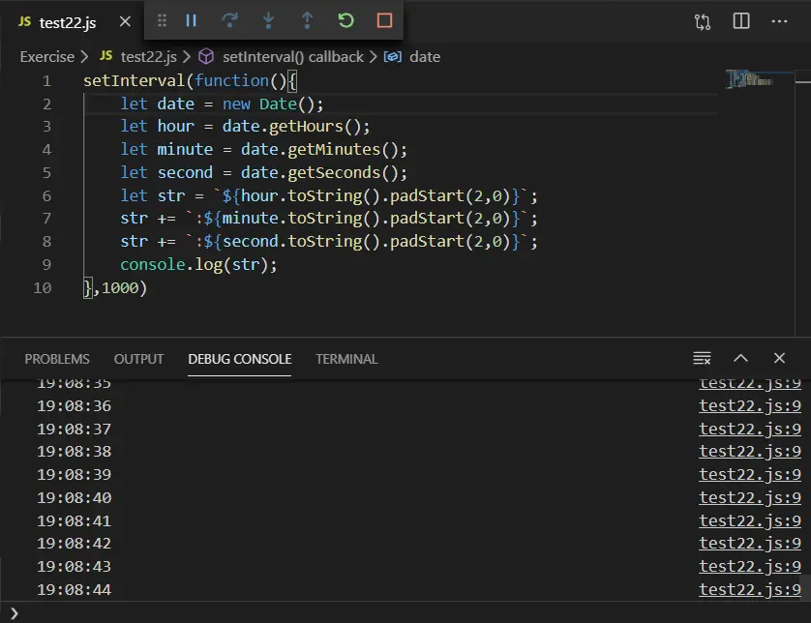Click line number 1 in gutter
811x623 pixels.
click(46, 81)
